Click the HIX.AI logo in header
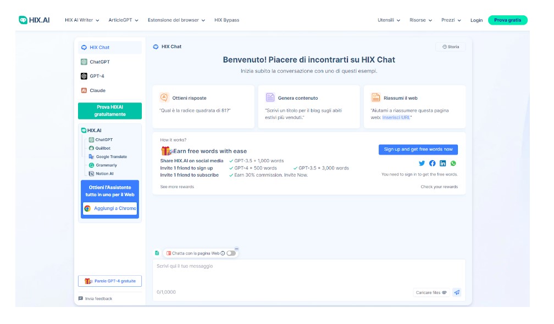 coord(34,20)
